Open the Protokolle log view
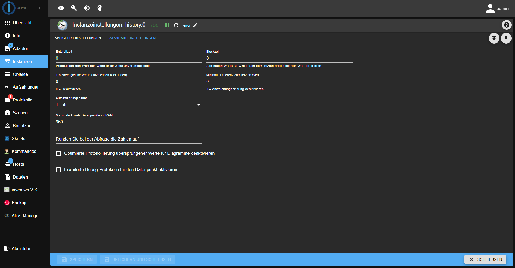515x268 pixels. pyautogui.click(x=22, y=100)
